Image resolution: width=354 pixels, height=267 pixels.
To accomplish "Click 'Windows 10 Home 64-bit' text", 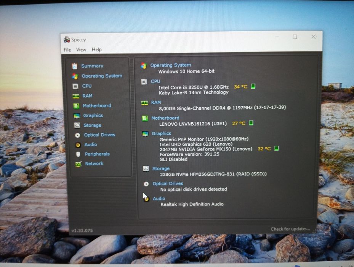I will [186, 71].
